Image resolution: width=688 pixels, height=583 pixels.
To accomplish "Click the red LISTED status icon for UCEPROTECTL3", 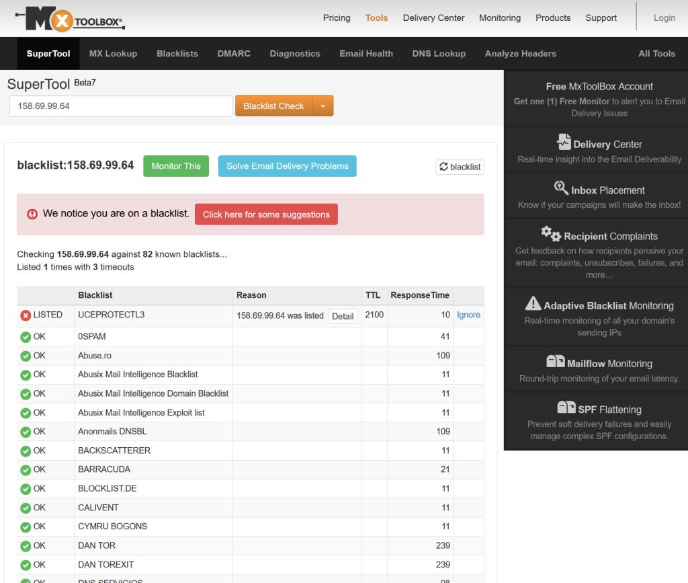I will pyautogui.click(x=26, y=315).
